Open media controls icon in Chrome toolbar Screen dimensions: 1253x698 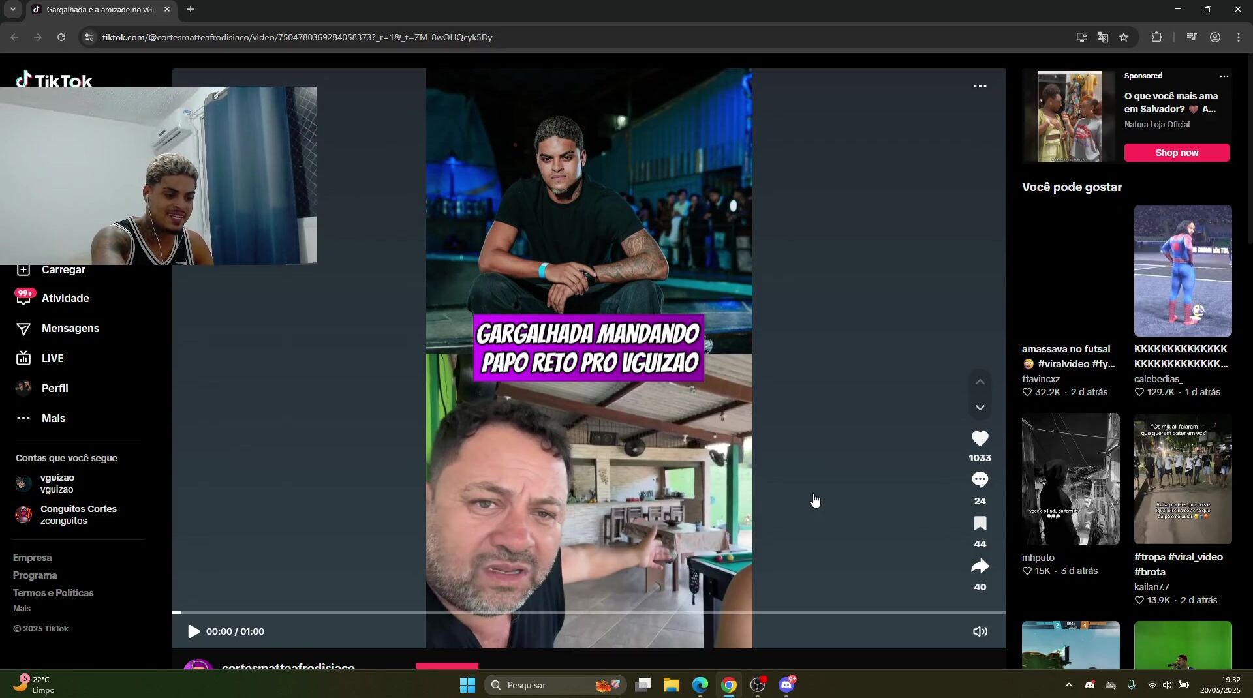(x=1191, y=37)
